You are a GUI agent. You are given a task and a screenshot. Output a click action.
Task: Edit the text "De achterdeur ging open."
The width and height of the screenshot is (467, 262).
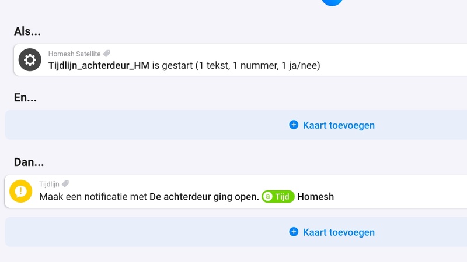(204, 197)
